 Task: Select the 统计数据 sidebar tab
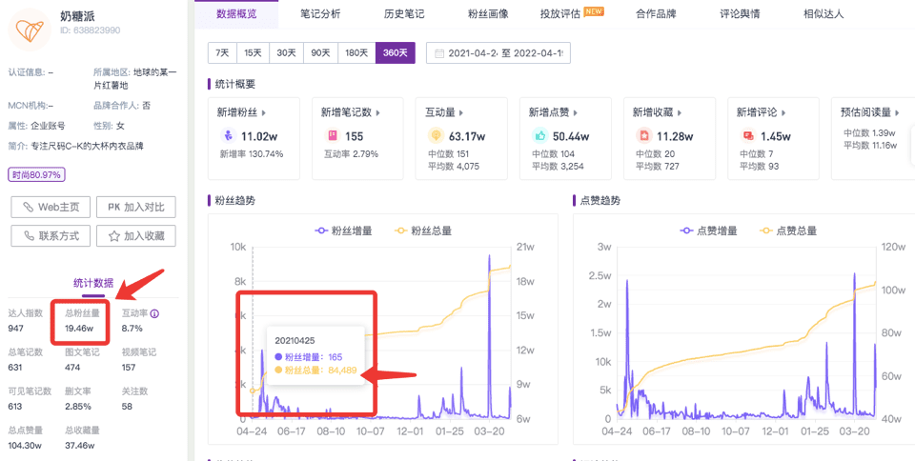(93, 284)
